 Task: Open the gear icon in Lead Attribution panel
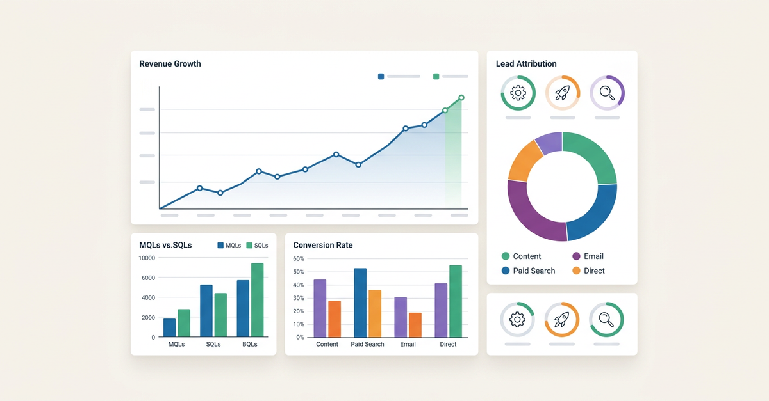tap(518, 93)
